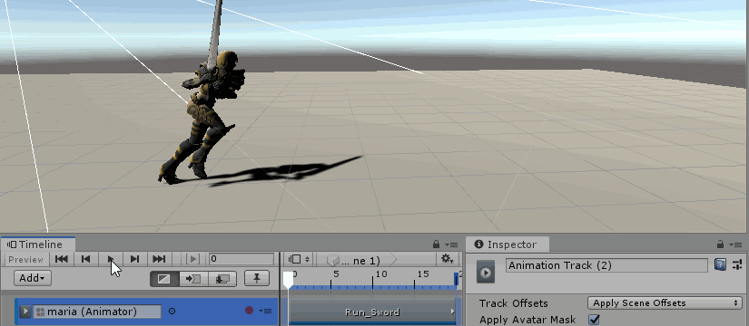Click the Animation Track asset icon

486,273
